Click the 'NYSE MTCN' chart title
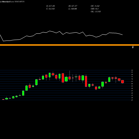Image resolution: width=139 pixels, height=139 pixels. 19,2
